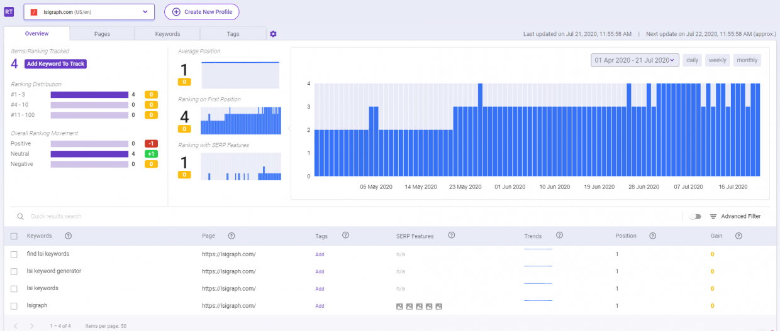780x331 pixels.
Task: Open help icon next to Gain column
Action: (x=738, y=236)
